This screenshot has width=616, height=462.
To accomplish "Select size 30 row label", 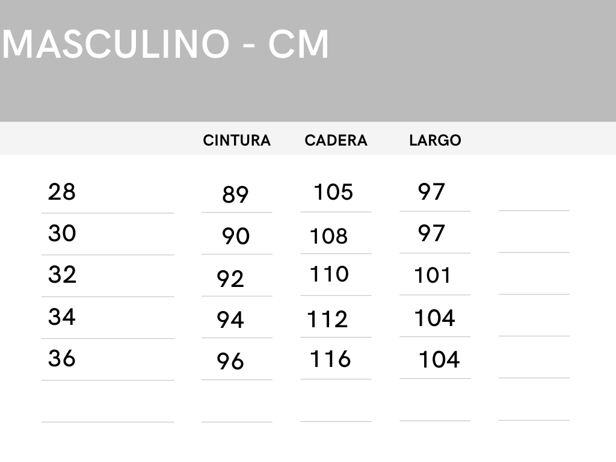I will coord(62,233).
